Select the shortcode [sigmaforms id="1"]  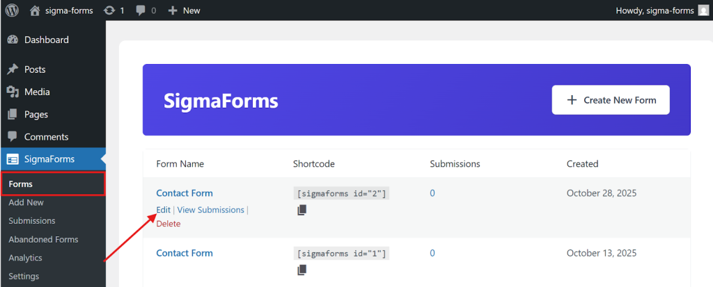341,254
